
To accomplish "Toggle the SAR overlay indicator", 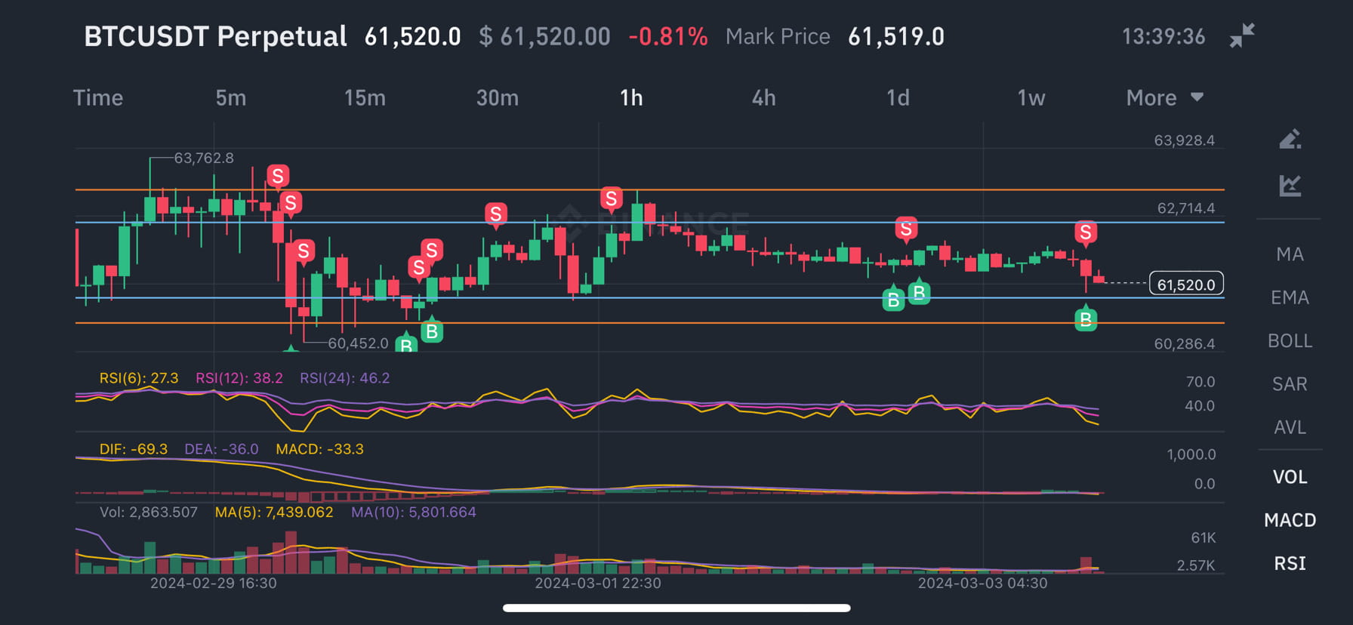I will tap(1290, 384).
